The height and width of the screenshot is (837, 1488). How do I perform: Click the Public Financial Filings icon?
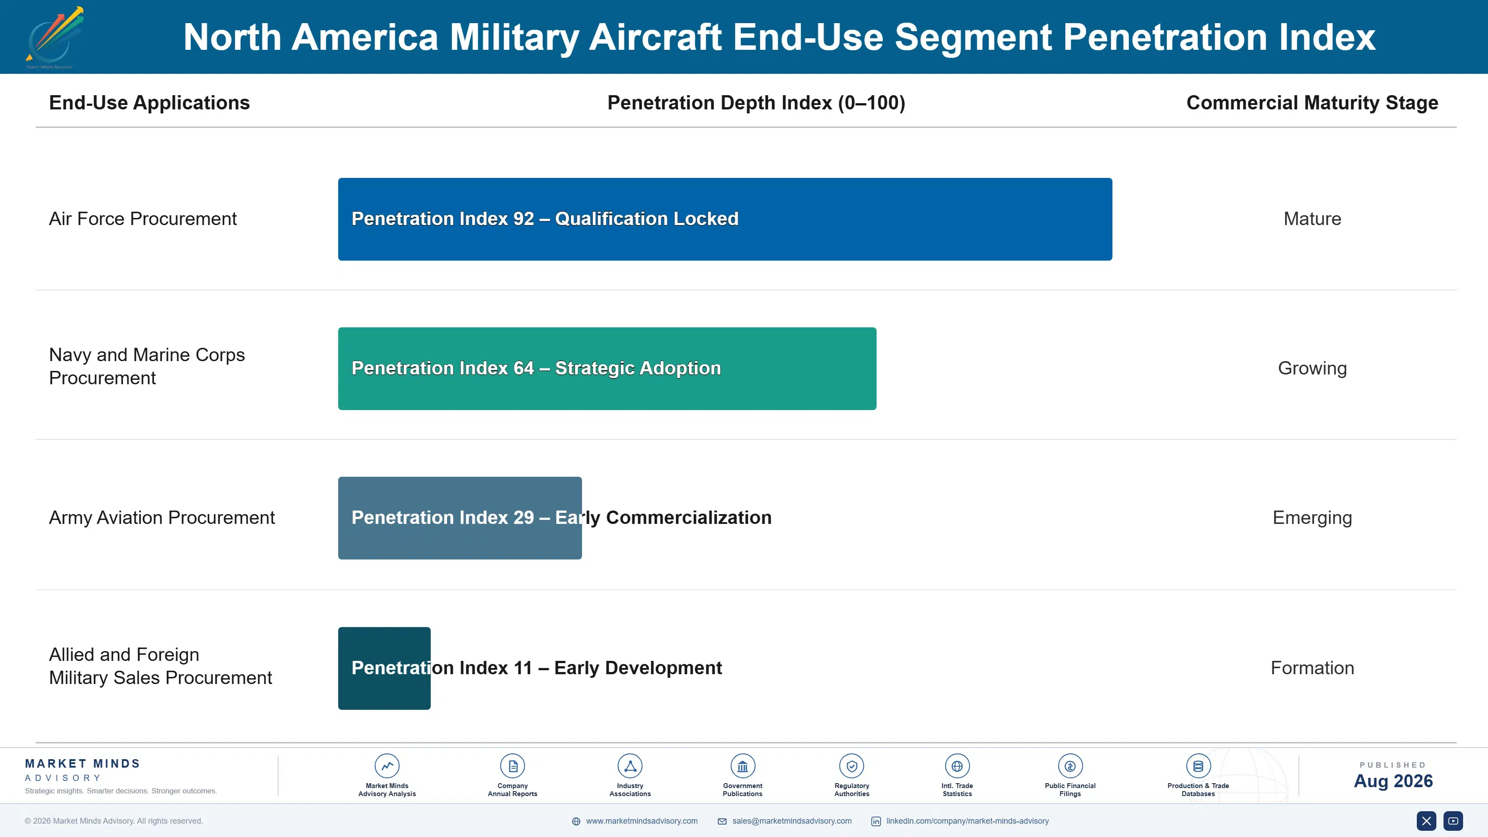(x=1070, y=766)
